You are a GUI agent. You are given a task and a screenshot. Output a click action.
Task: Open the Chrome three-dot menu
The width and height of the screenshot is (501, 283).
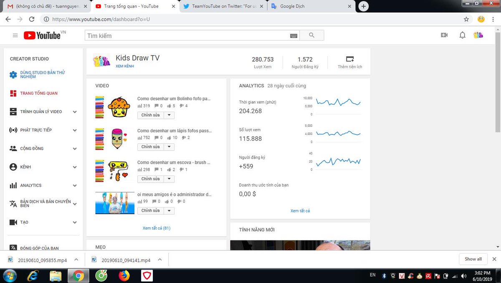[x=494, y=19]
